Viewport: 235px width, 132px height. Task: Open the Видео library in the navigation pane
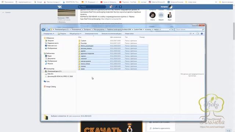(x=50, y=56)
